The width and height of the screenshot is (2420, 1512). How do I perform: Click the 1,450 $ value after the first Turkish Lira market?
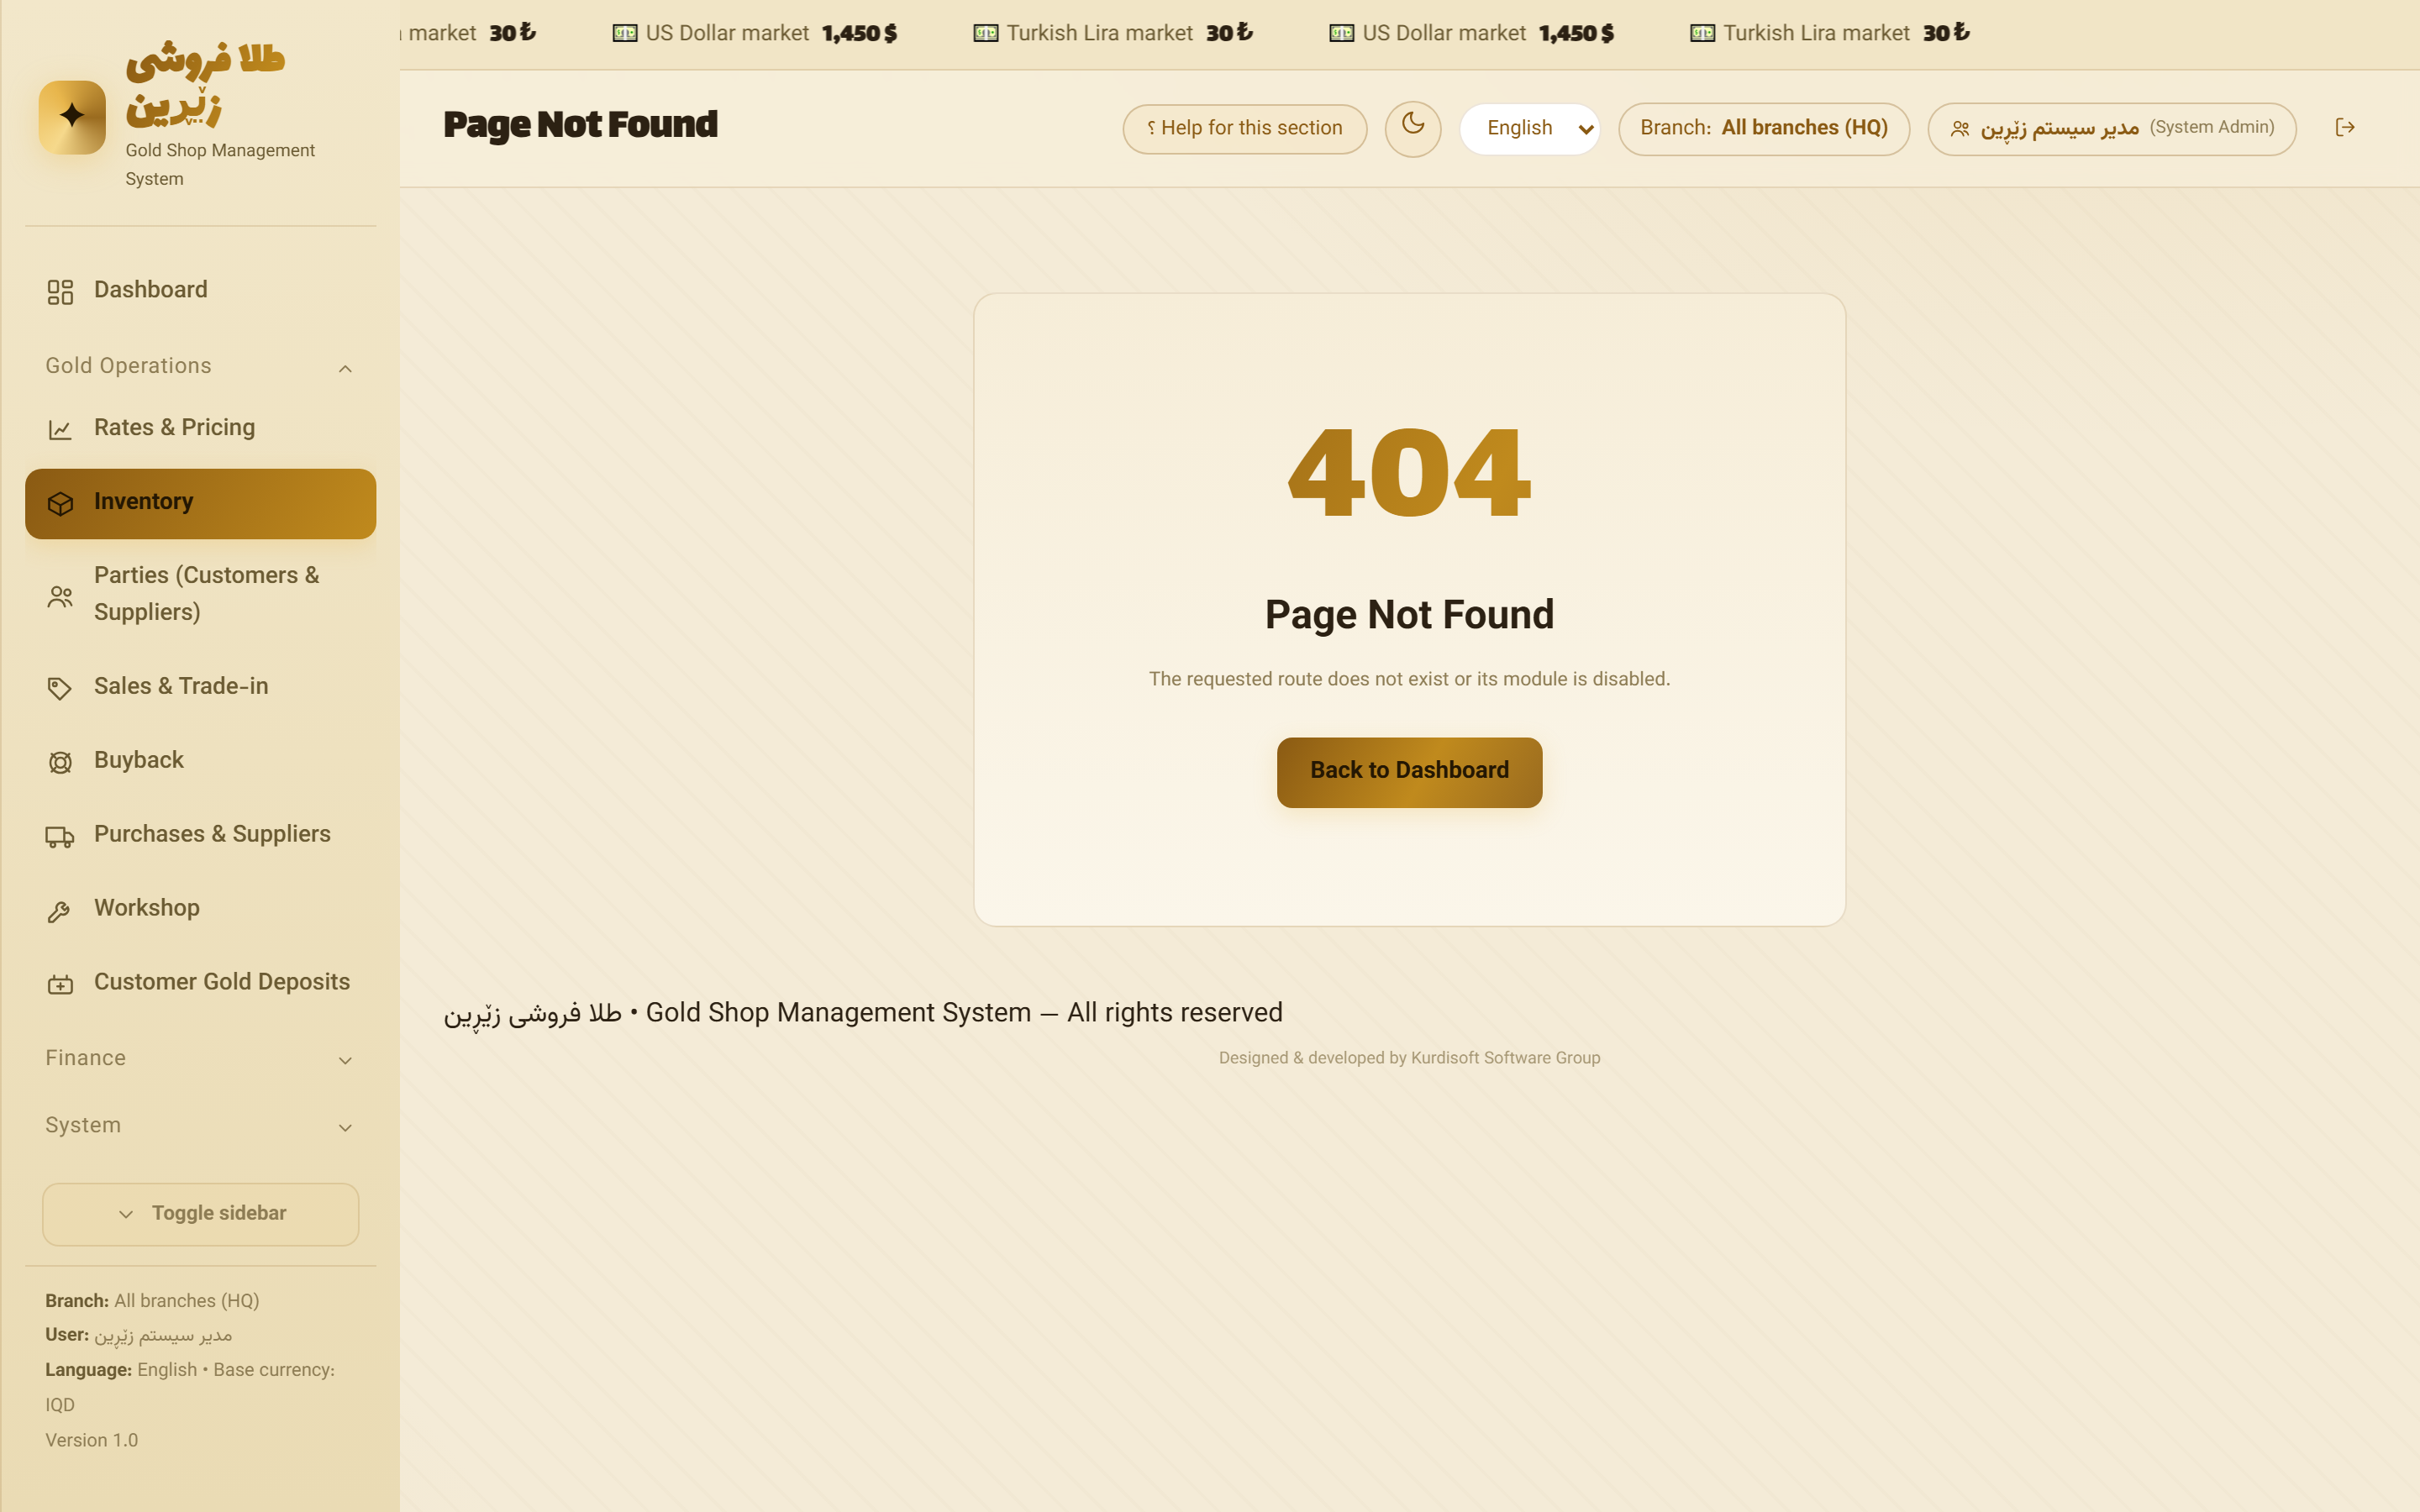coord(1576,33)
